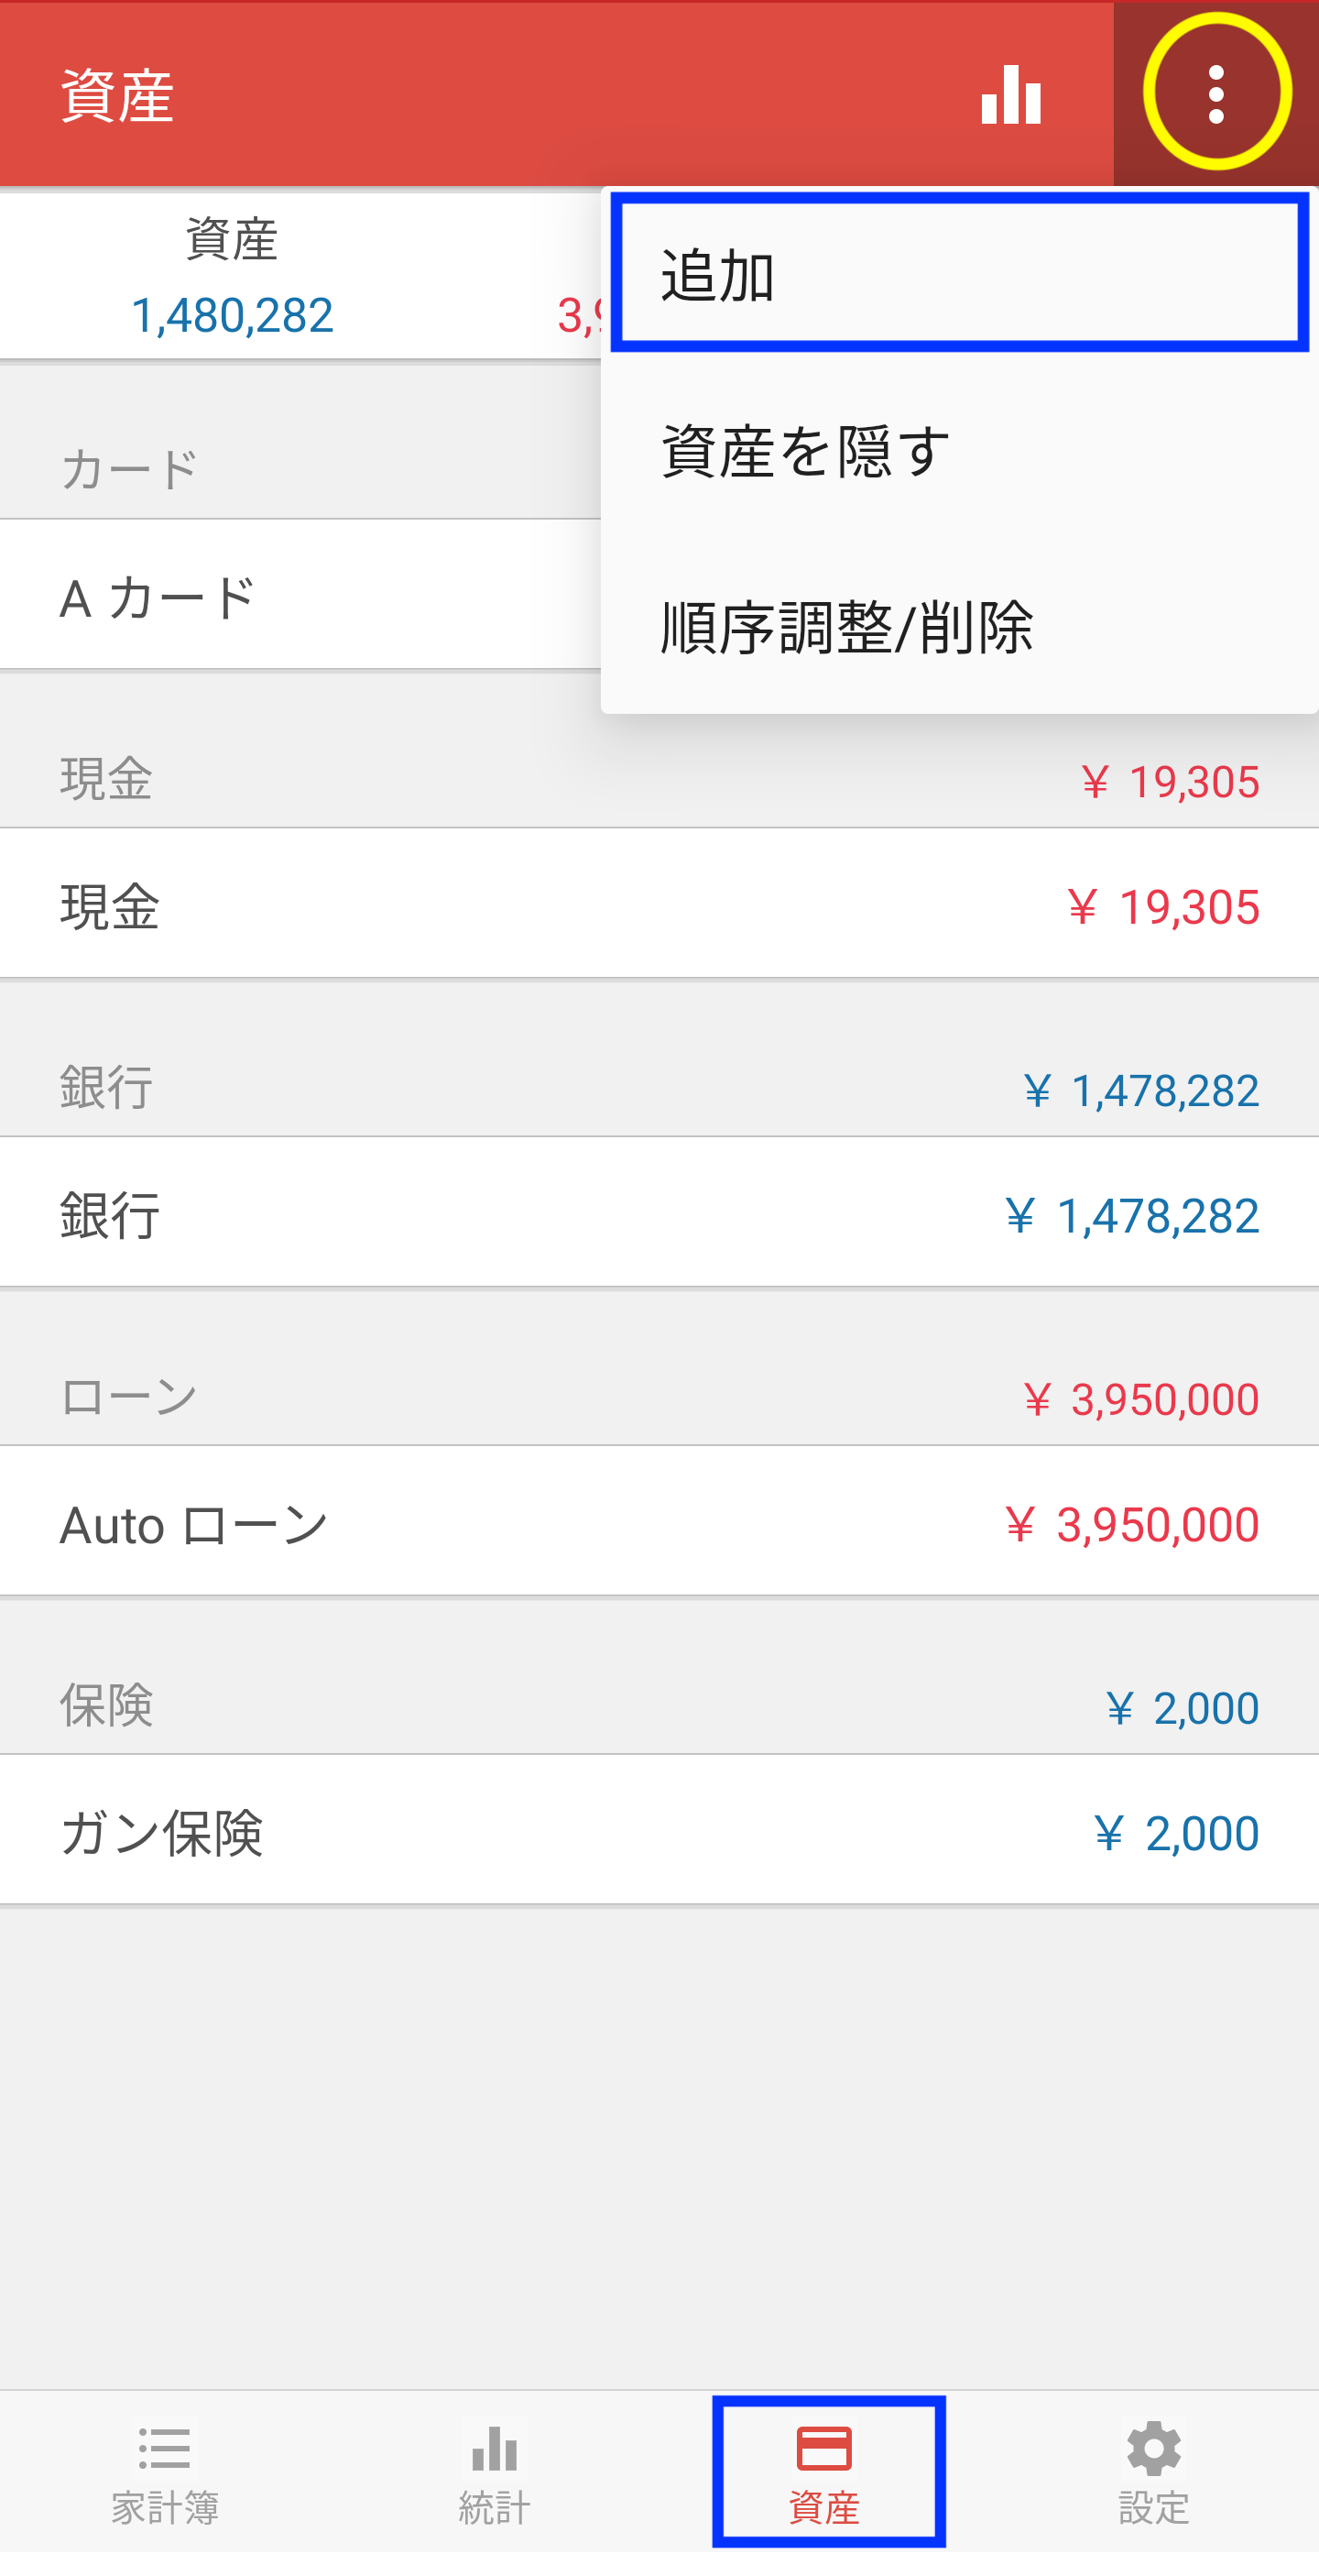Tap the 現金 group header
This screenshot has width=1319, height=2554.
tap(659, 777)
